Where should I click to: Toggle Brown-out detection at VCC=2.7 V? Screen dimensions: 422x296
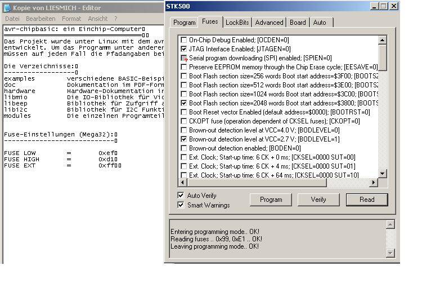(x=183, y=139)
